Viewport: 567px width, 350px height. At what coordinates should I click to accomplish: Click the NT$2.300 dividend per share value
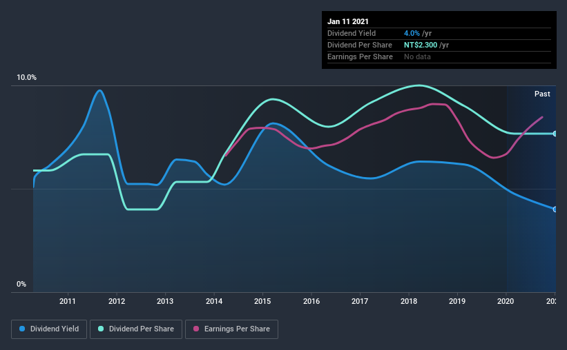tap(421, 45)
